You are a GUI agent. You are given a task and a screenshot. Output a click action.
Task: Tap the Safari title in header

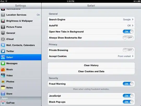point(91,5)
